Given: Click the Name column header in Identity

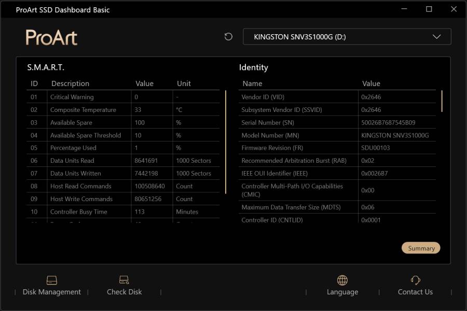Looking at the screenshot, I should click(252, 83).
